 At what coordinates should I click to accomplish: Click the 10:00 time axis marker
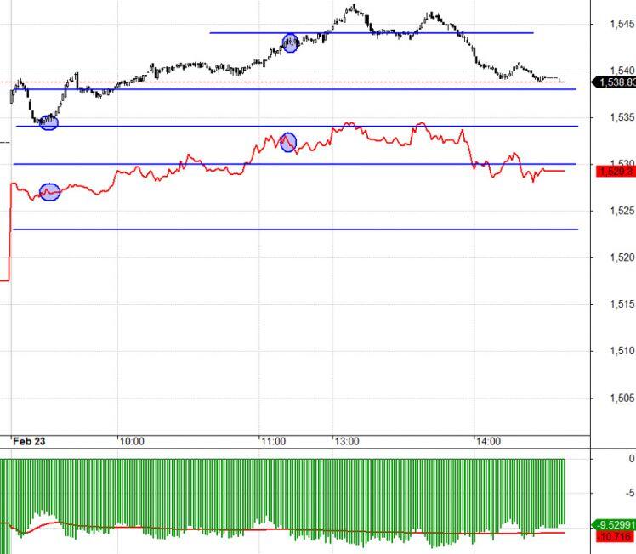click(132, 441)
